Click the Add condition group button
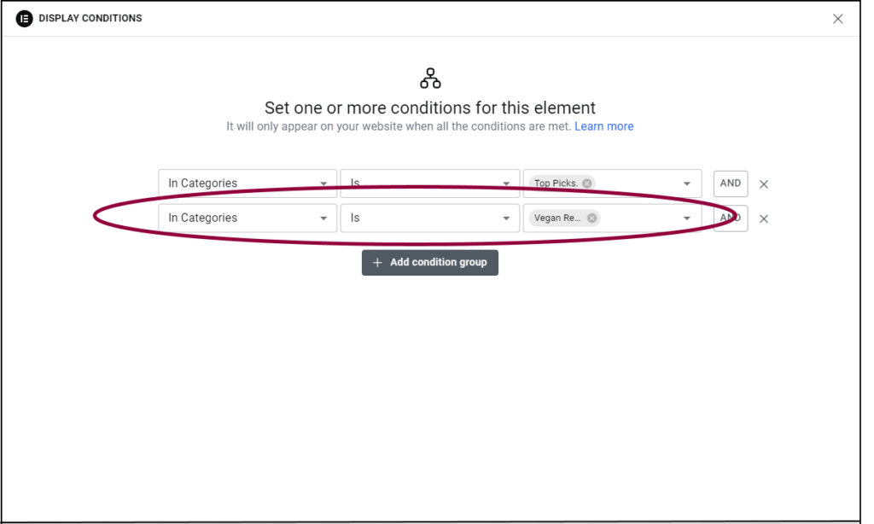874x524 pixels. click(x=430, y=262)
